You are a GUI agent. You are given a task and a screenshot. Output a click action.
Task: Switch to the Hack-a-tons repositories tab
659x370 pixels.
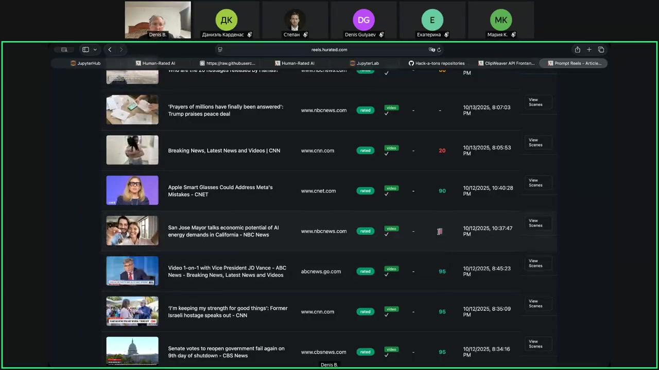click(437, 63)
